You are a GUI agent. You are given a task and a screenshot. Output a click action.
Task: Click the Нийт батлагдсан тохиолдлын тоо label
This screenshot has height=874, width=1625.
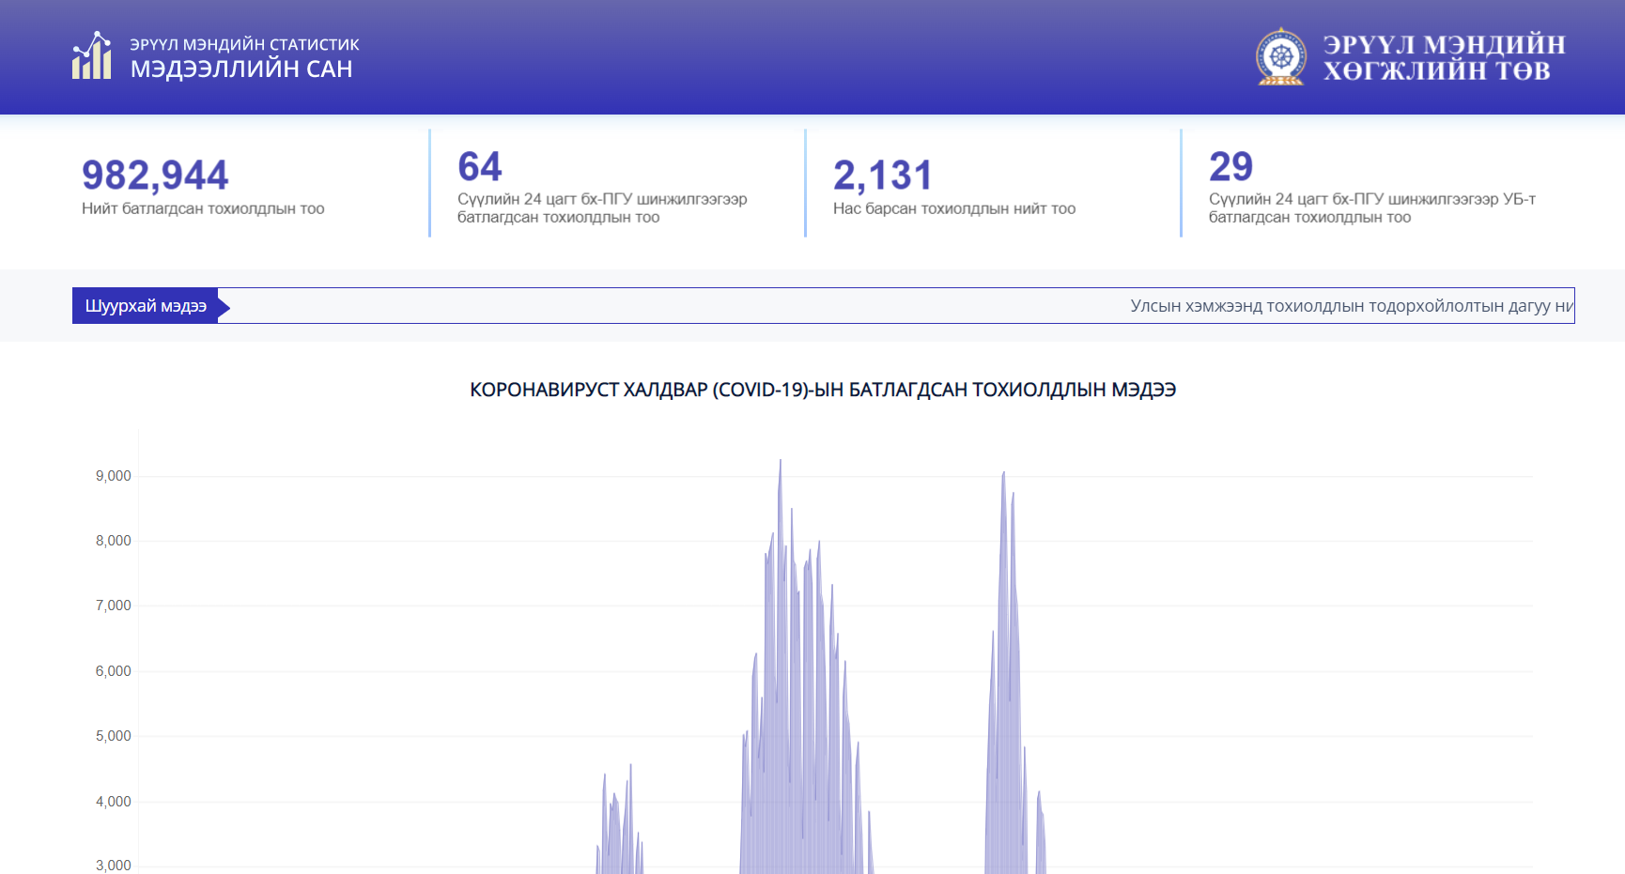coord(203,208)
